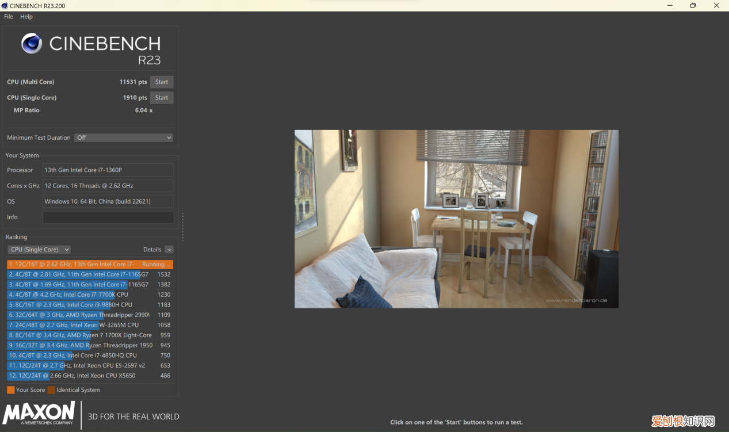This screenshot has width=729, height=432.
Task: Select the Processor name field
Action: 108,170
